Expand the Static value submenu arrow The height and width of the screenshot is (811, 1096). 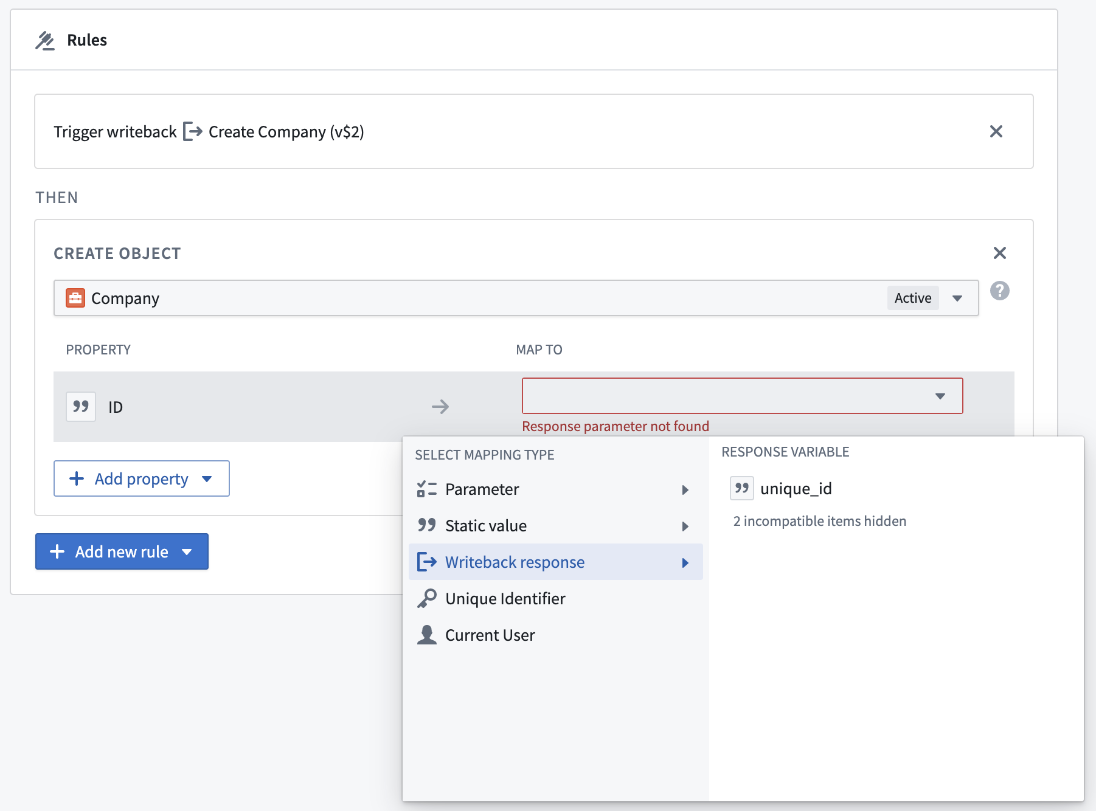click(x=685, y=526)
